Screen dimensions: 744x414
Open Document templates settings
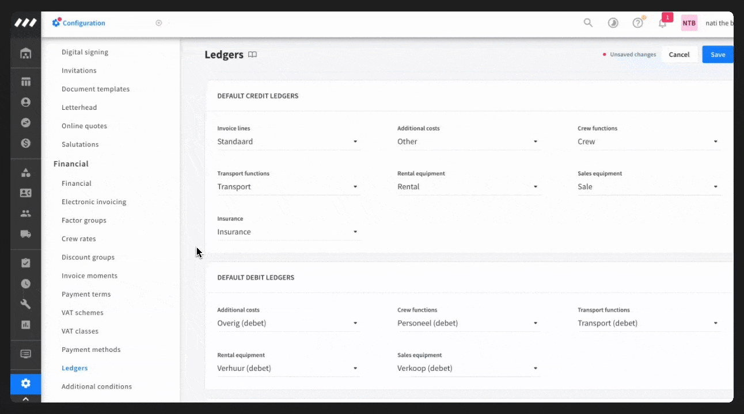tap(96, 89)
